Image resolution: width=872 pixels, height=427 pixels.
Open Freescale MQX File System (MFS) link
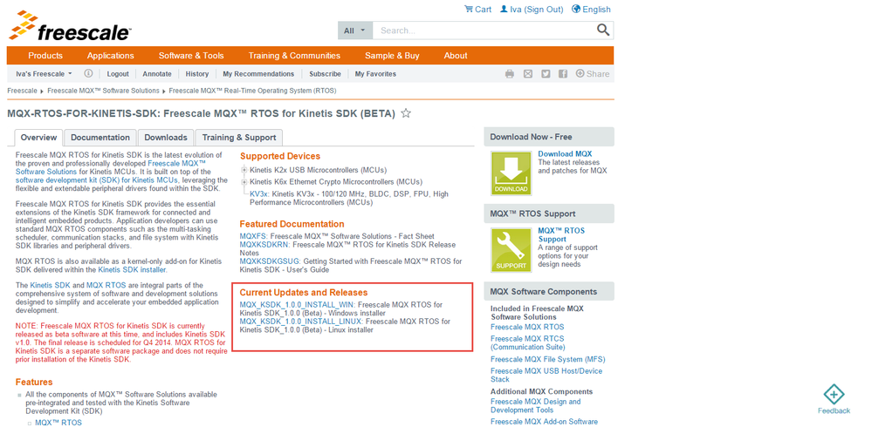[548, 359]
